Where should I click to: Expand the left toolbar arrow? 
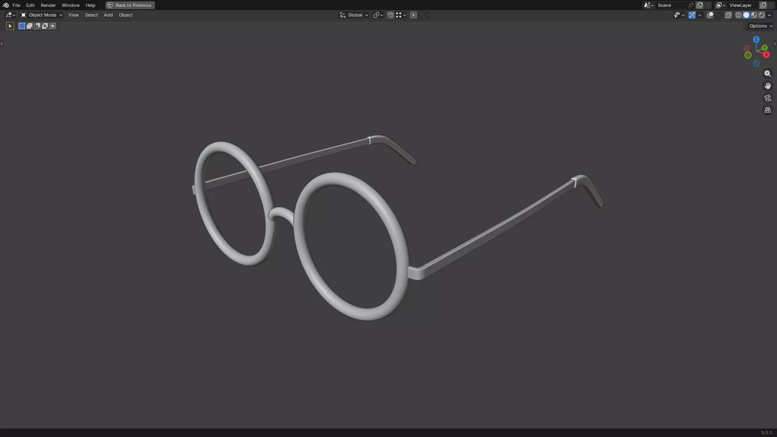tap(2, 44)
